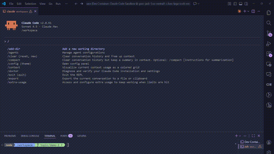Screen dimensions: 274x154
Task: Open the bottom panel's ellipsis actions menu
Action: pyautogui.click(x=245, y=136)
